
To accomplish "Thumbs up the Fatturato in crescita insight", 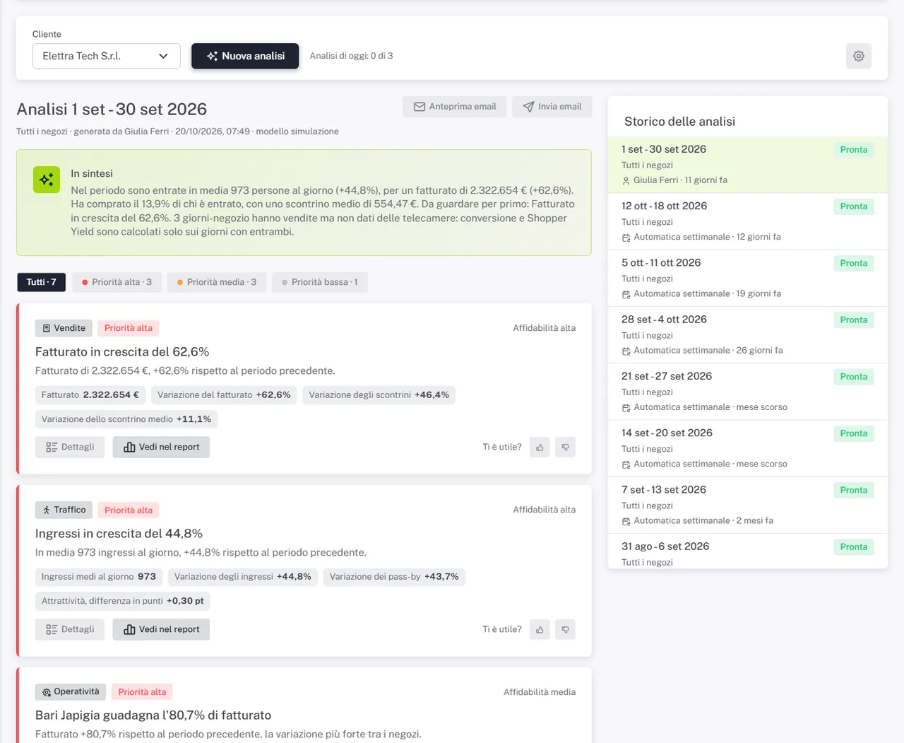I will (540, 447).
